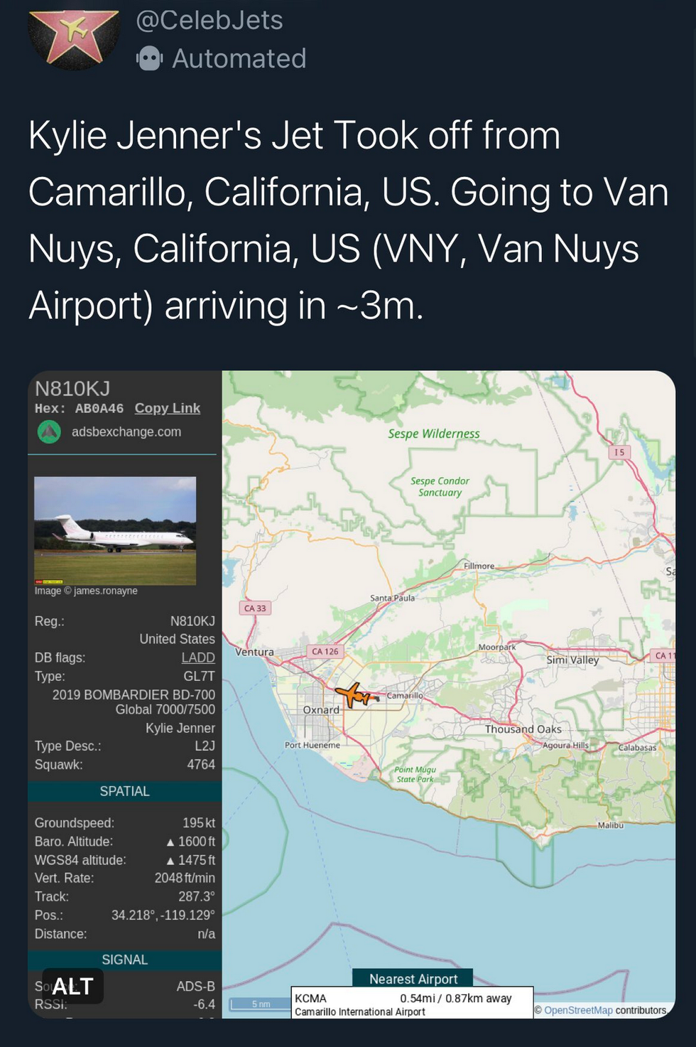Screen dimensions: 696x1047
Task: Select the SIGNAL section header
Action: pyautogui.click(x=124, y=960)
